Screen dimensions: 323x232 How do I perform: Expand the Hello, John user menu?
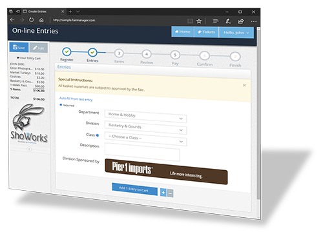coord(236,33)
